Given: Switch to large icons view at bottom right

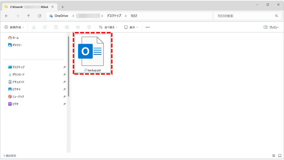Looking at the screenshot, I should click(x=280, y=156).
